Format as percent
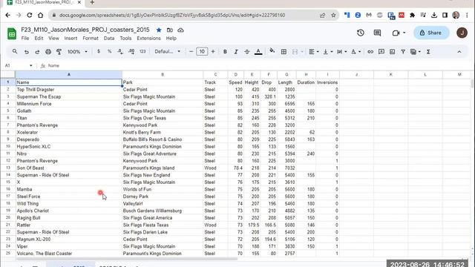Viewport: 475px width, 267px height. click(109, 51)
